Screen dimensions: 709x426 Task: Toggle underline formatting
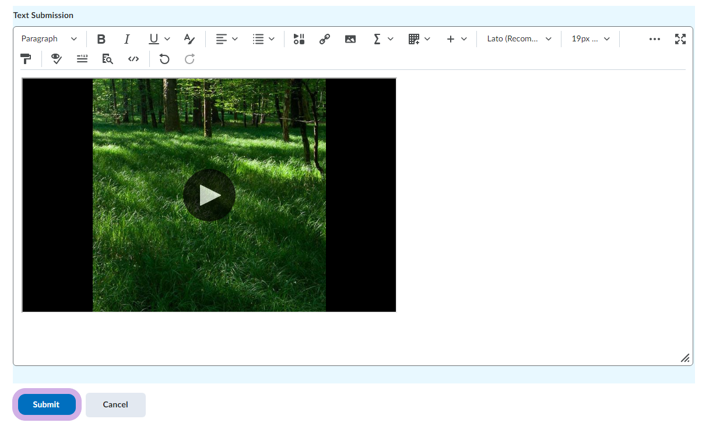click(x=153, y=39)
